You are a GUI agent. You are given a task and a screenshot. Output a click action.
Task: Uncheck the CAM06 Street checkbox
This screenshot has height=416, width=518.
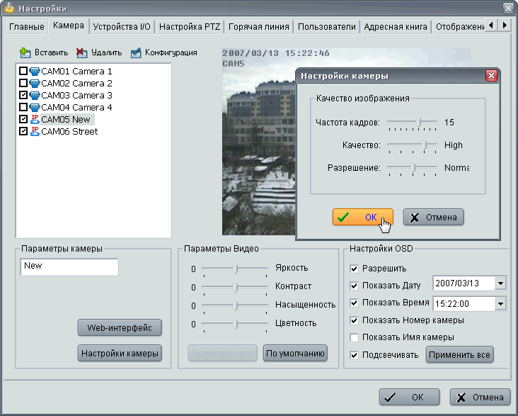[x=23, y=131]
